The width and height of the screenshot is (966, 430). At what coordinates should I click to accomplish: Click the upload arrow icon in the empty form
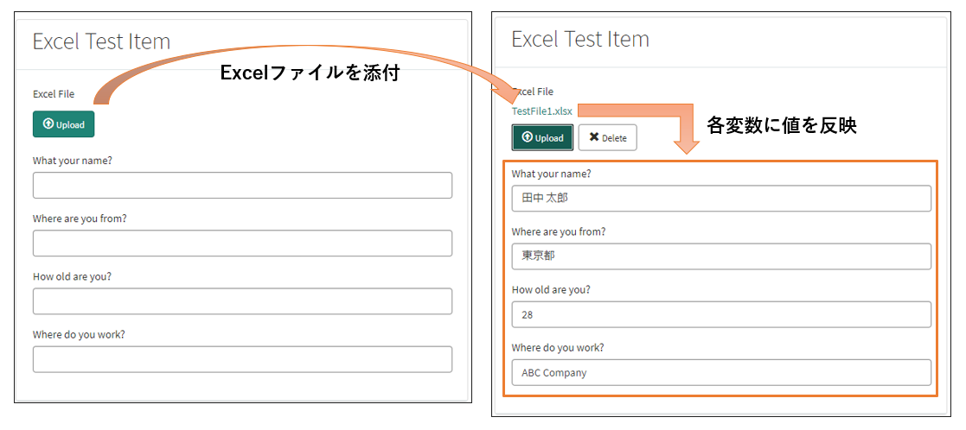point(48,123)
